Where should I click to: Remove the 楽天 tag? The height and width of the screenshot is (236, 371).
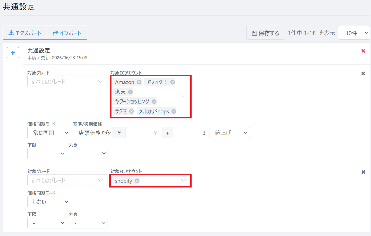pos(130,92)
